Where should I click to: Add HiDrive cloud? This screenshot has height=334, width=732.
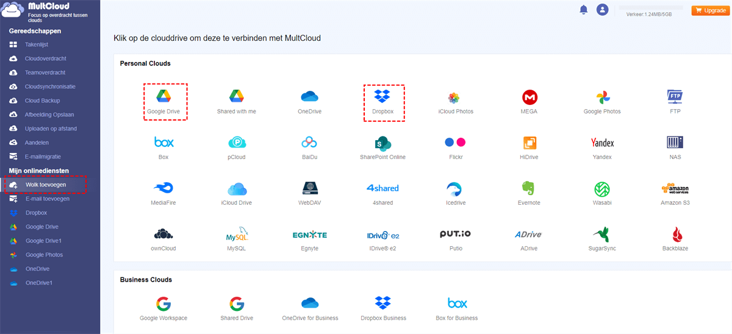coord(529,147)
